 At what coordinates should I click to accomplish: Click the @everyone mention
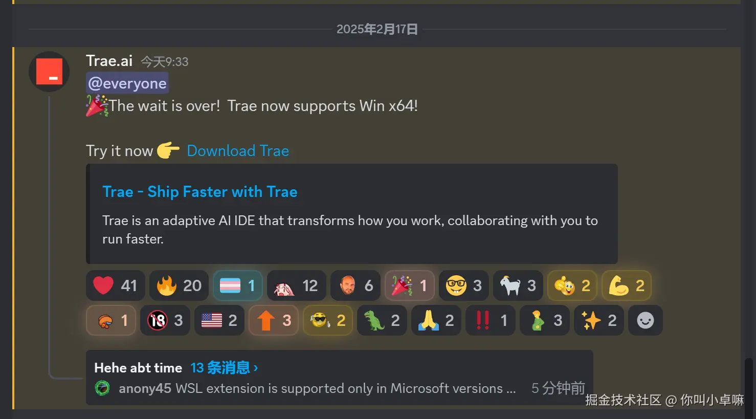[127, 83]
